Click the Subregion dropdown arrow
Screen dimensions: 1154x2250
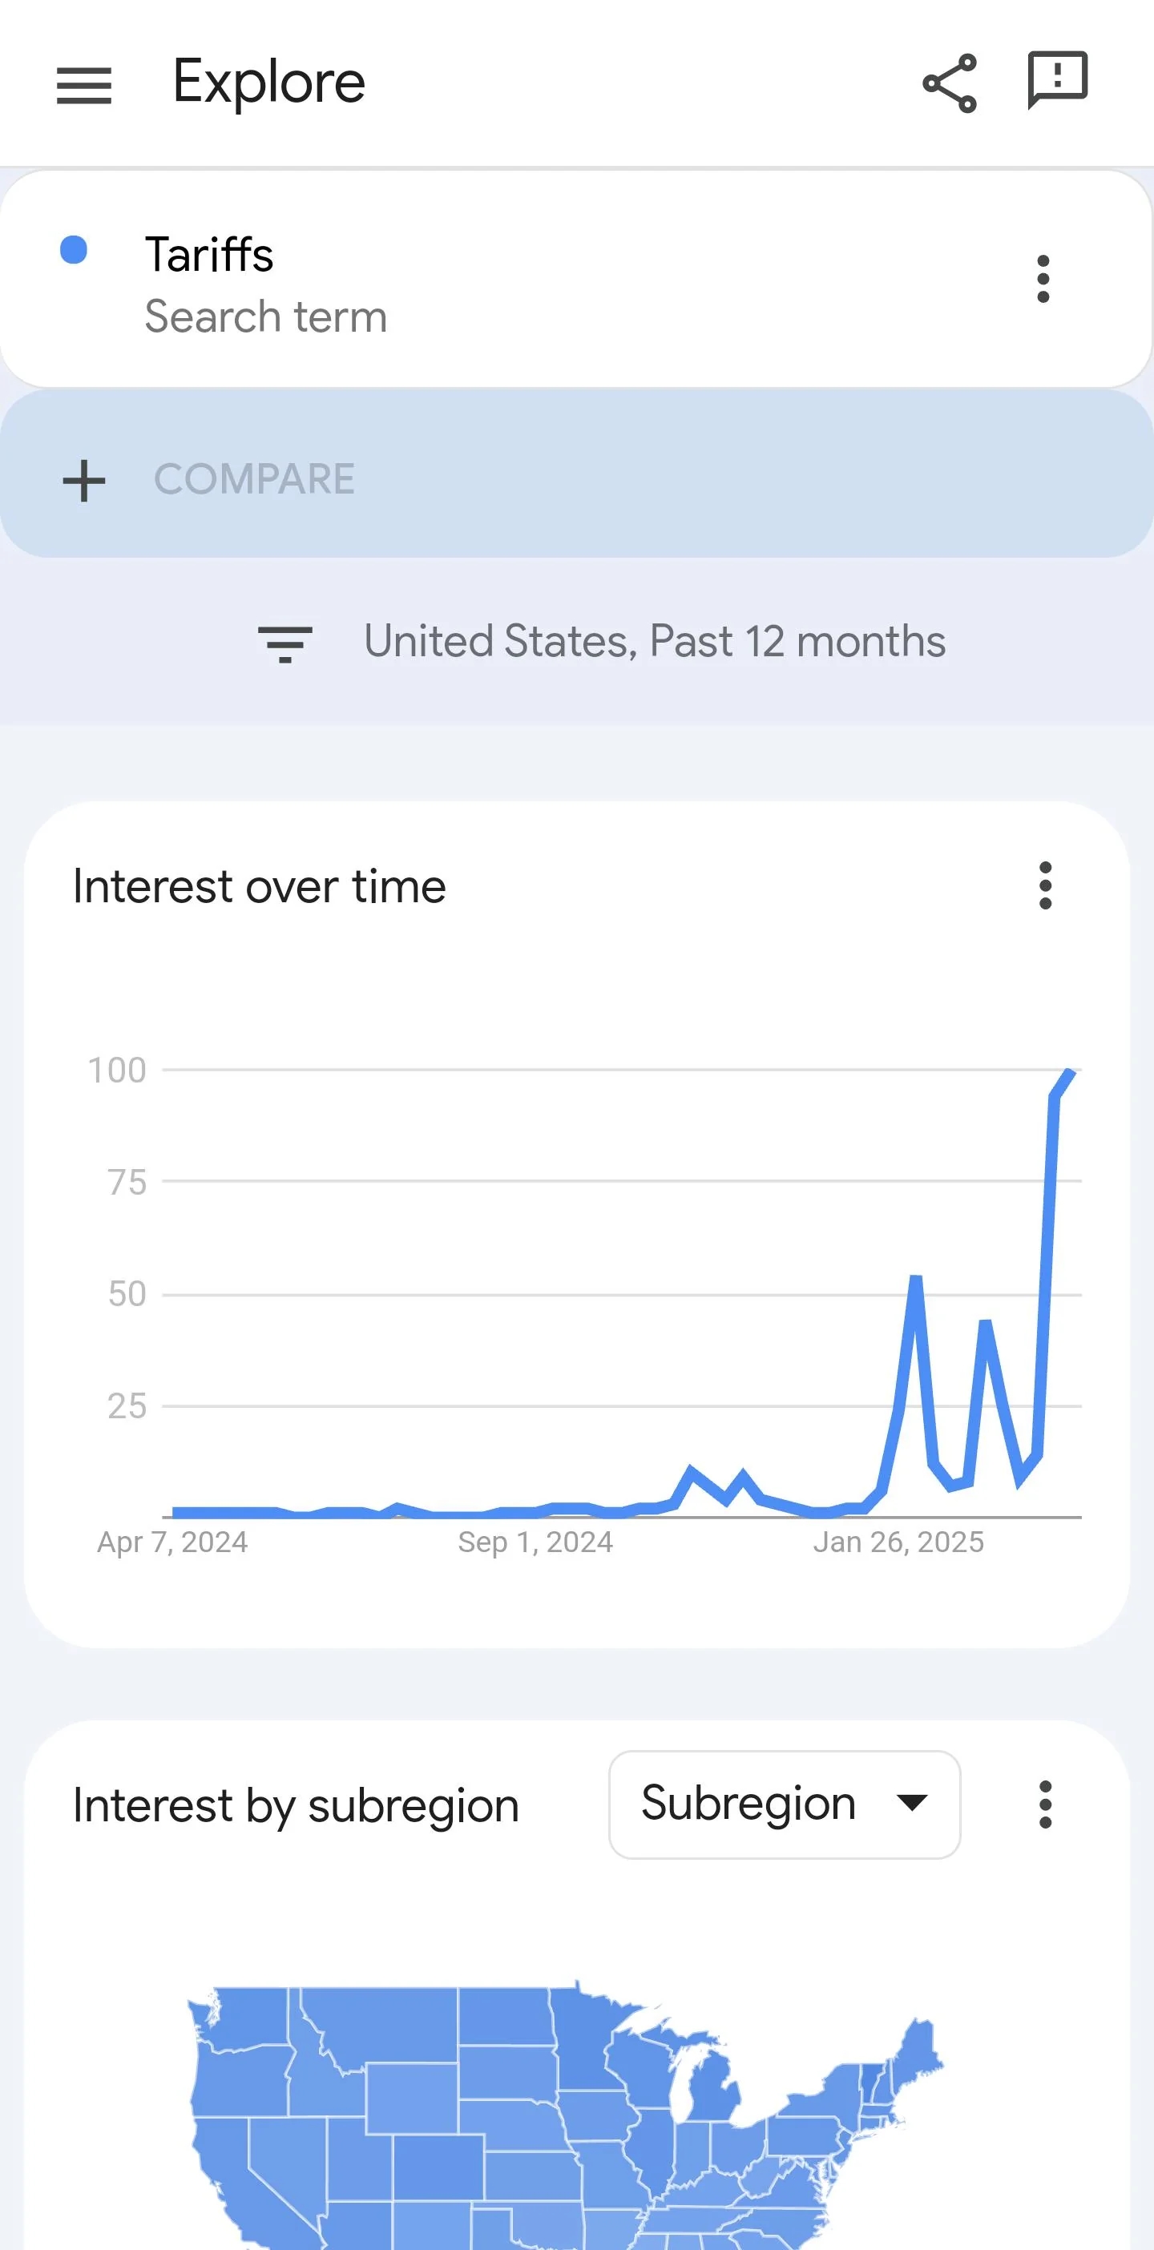[912, 1803]
